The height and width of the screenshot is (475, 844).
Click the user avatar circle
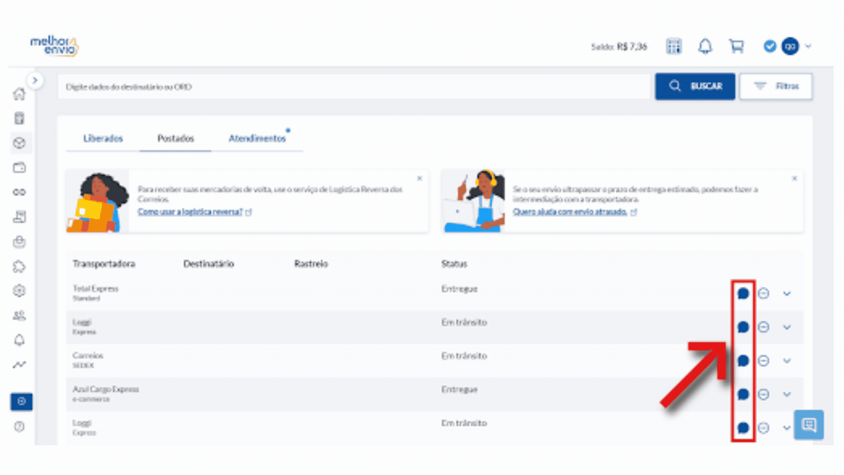(x=790, y=46)
